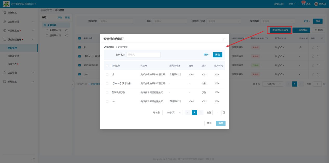
Task: Select 数据概览 in the sidebar menu
Action: click(12, 13)
